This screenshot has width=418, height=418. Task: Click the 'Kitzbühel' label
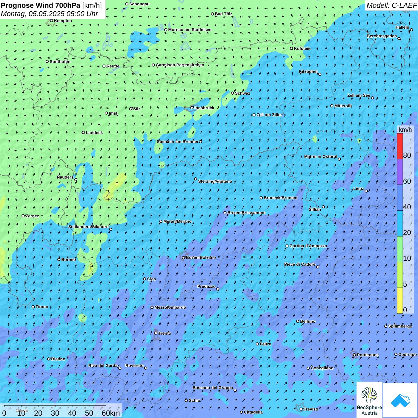click(308, 71)
